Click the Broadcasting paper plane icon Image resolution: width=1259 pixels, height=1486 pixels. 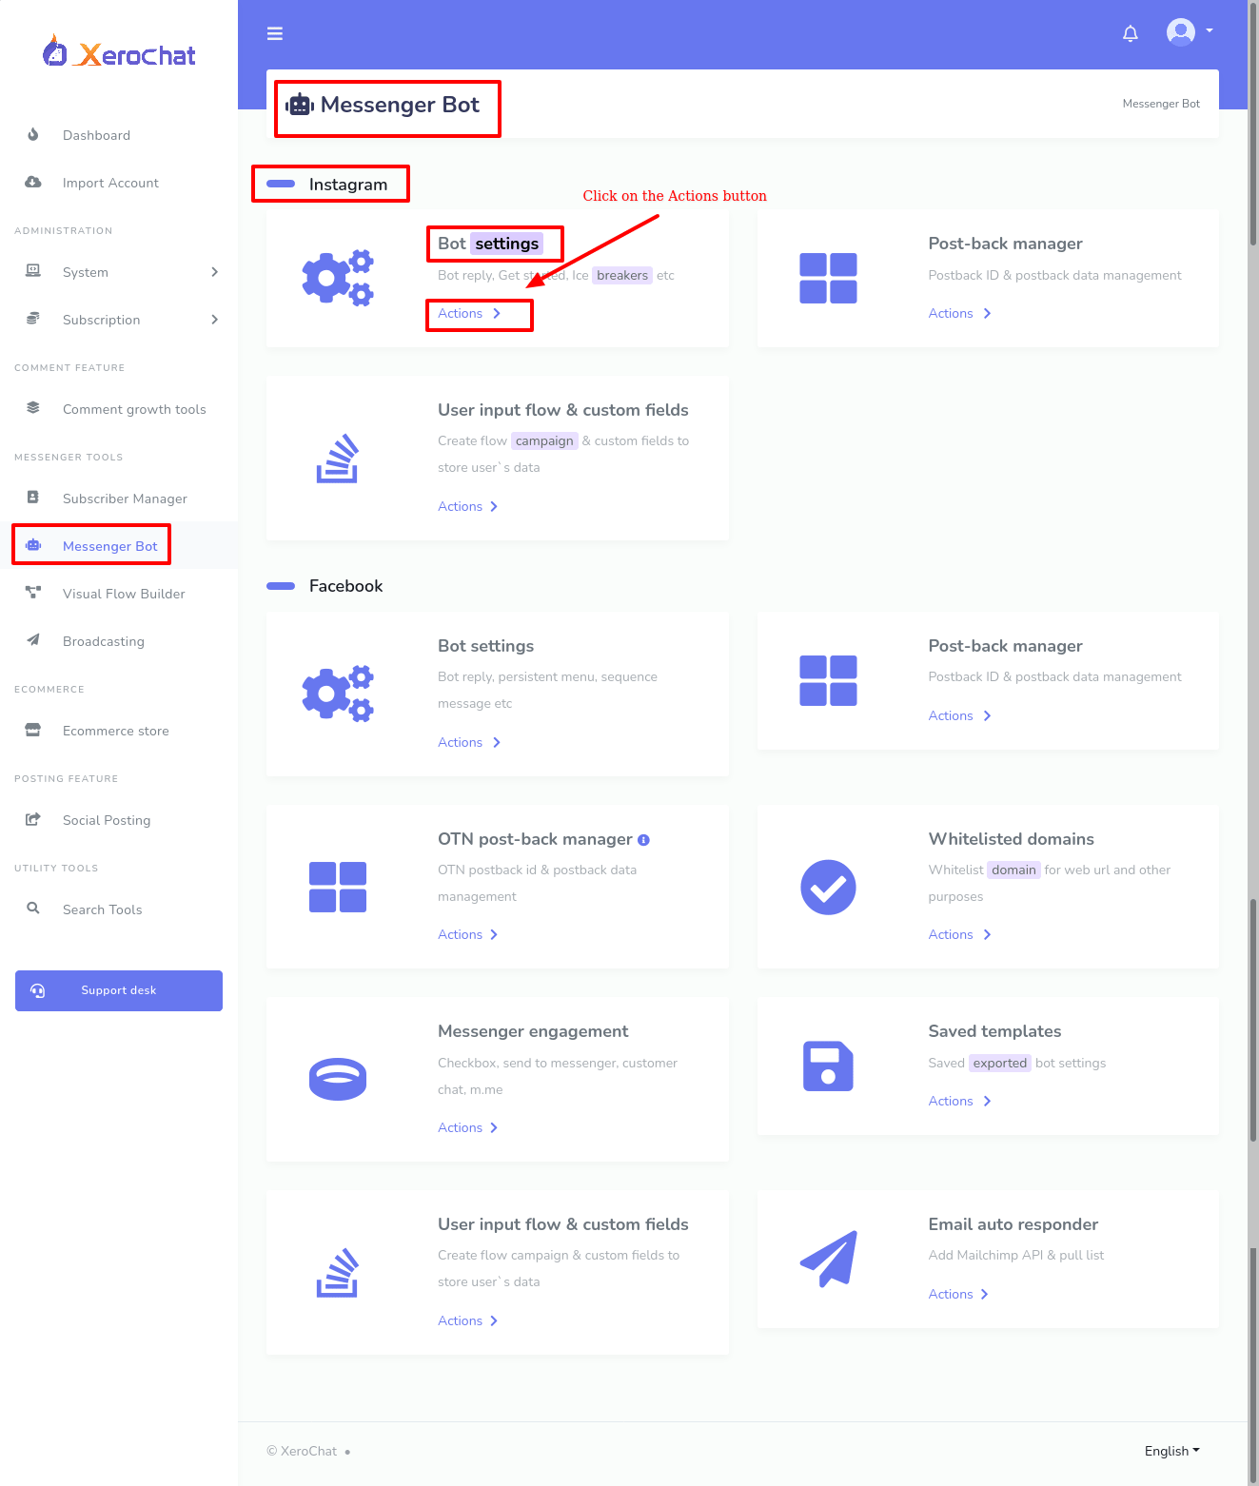pos(33,640)
